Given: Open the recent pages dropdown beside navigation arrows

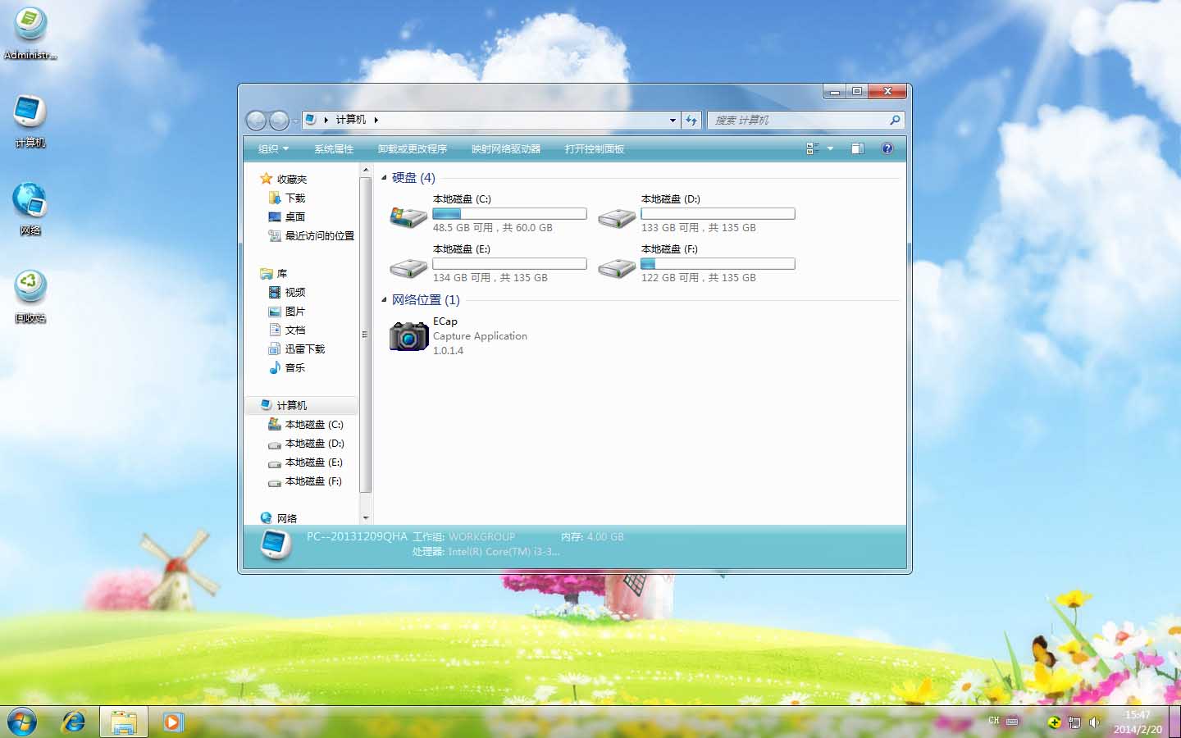Looking at the screenshot, I should (296, 121).
